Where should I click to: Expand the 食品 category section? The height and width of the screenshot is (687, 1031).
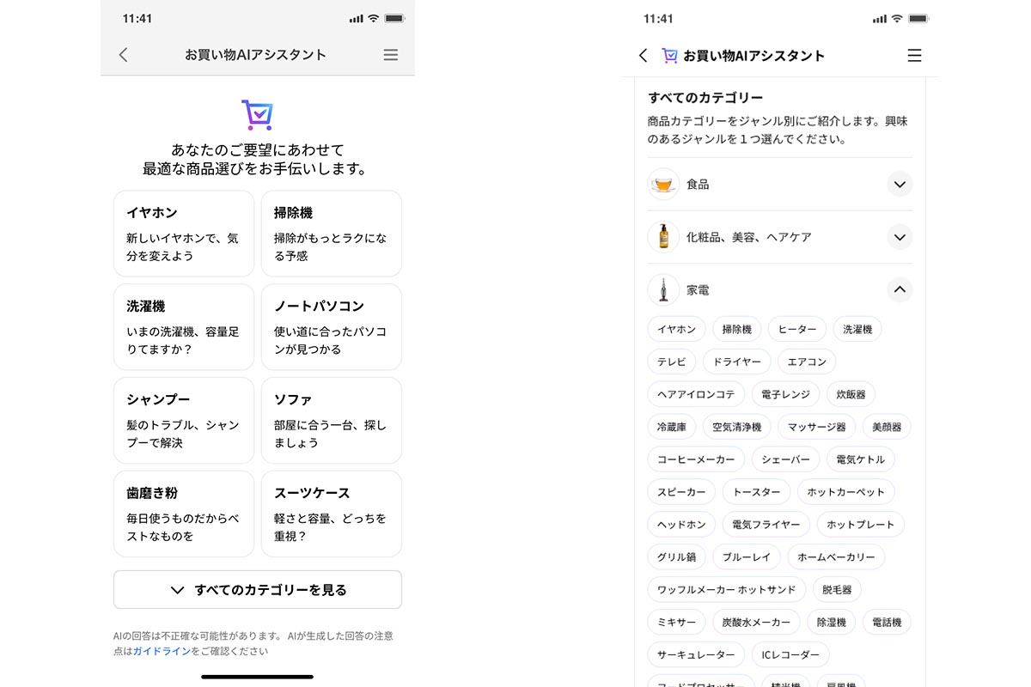click(900, 184)
